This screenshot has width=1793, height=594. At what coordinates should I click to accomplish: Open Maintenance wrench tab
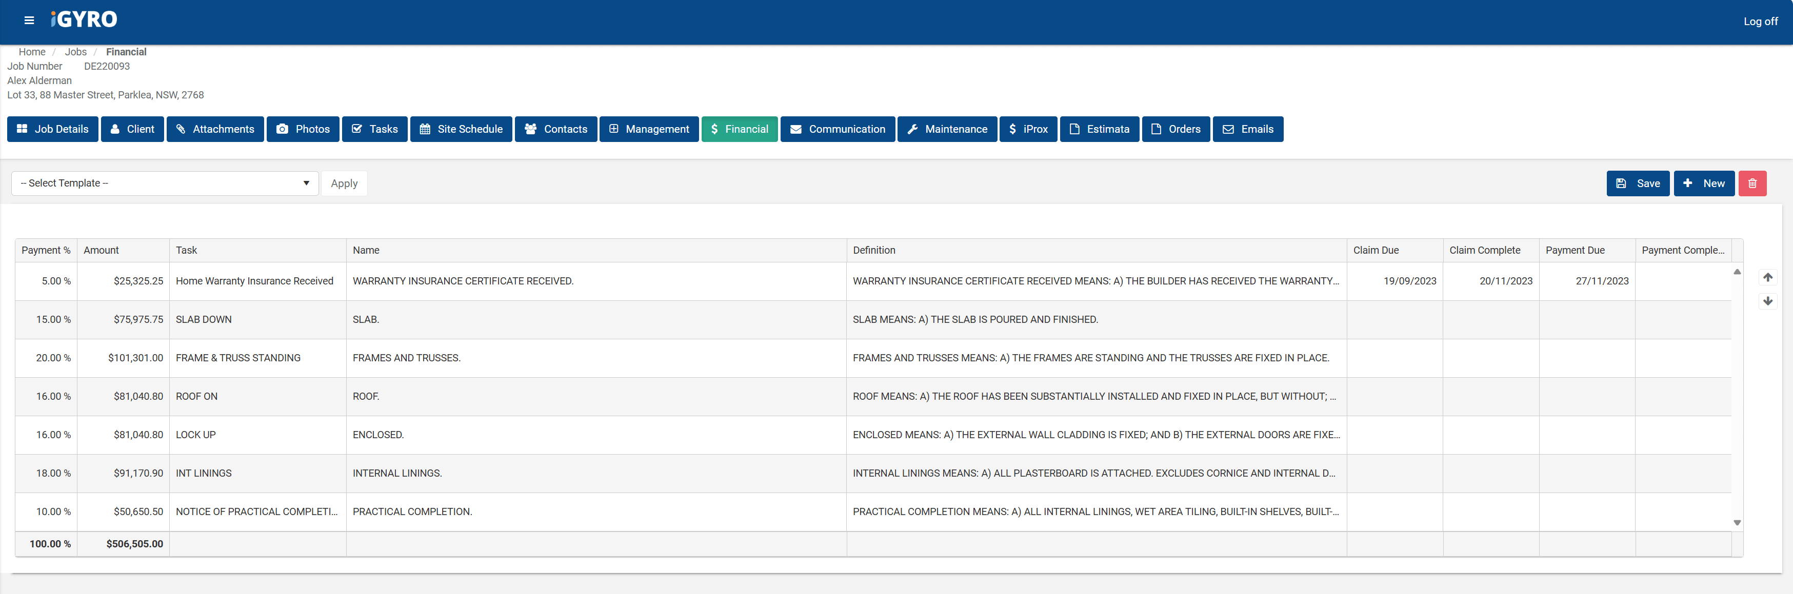click(x=947, y=129)
